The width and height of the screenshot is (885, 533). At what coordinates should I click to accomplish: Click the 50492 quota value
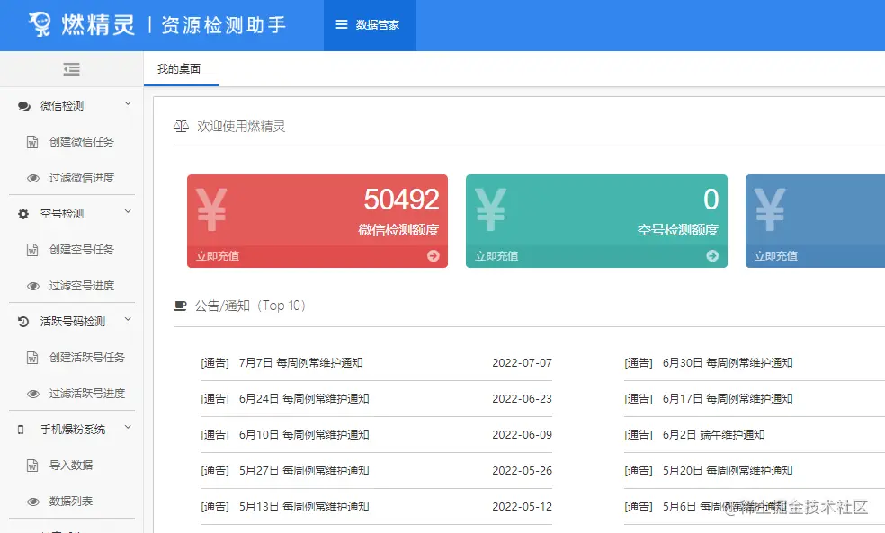point(401,200)
